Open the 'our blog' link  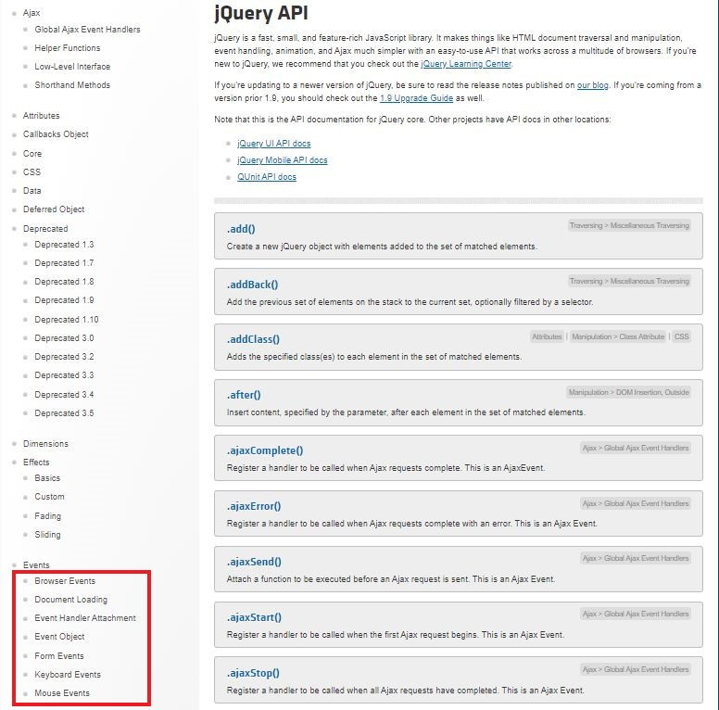[592, 85]
